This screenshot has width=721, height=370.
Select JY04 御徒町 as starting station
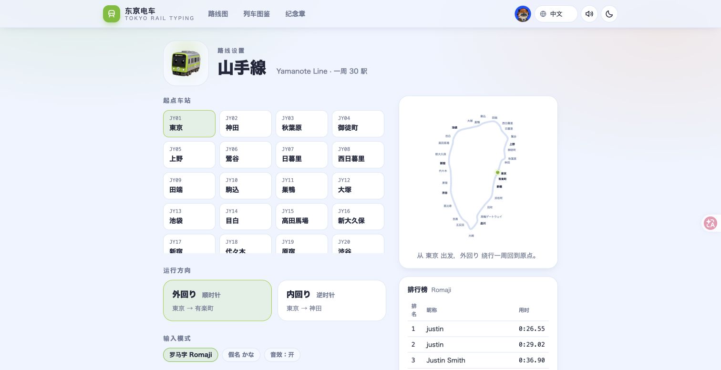tap(358, 124)
